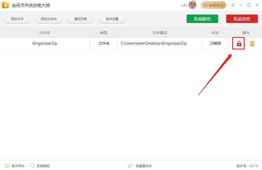Click the app logo folder icon
Viewport: 262px width, 170px height.
click(6, 5)
